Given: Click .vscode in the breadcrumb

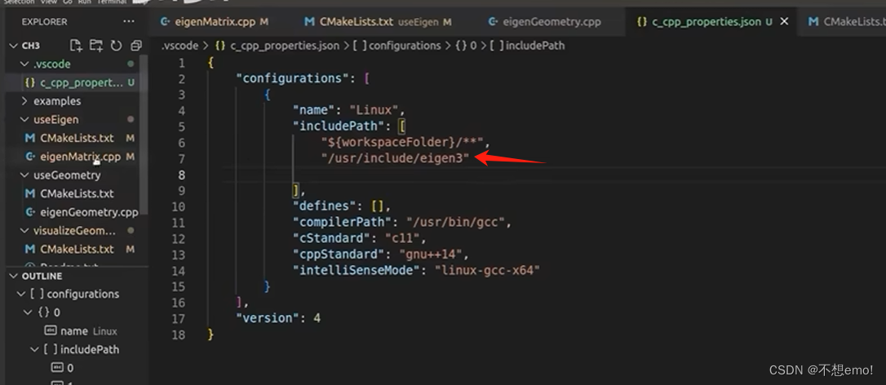Looking at the screenshot, I should point(179,46).
